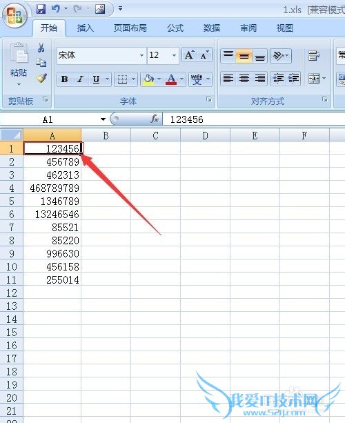Viewport: 345px width, 423px height.
Task: Activate the Format Painter brush
Action: coord(41,78)
